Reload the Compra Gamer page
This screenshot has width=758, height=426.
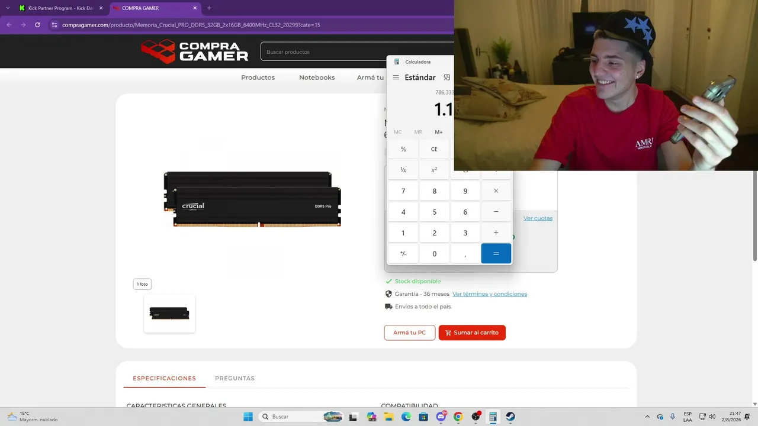tap(37, 25)
